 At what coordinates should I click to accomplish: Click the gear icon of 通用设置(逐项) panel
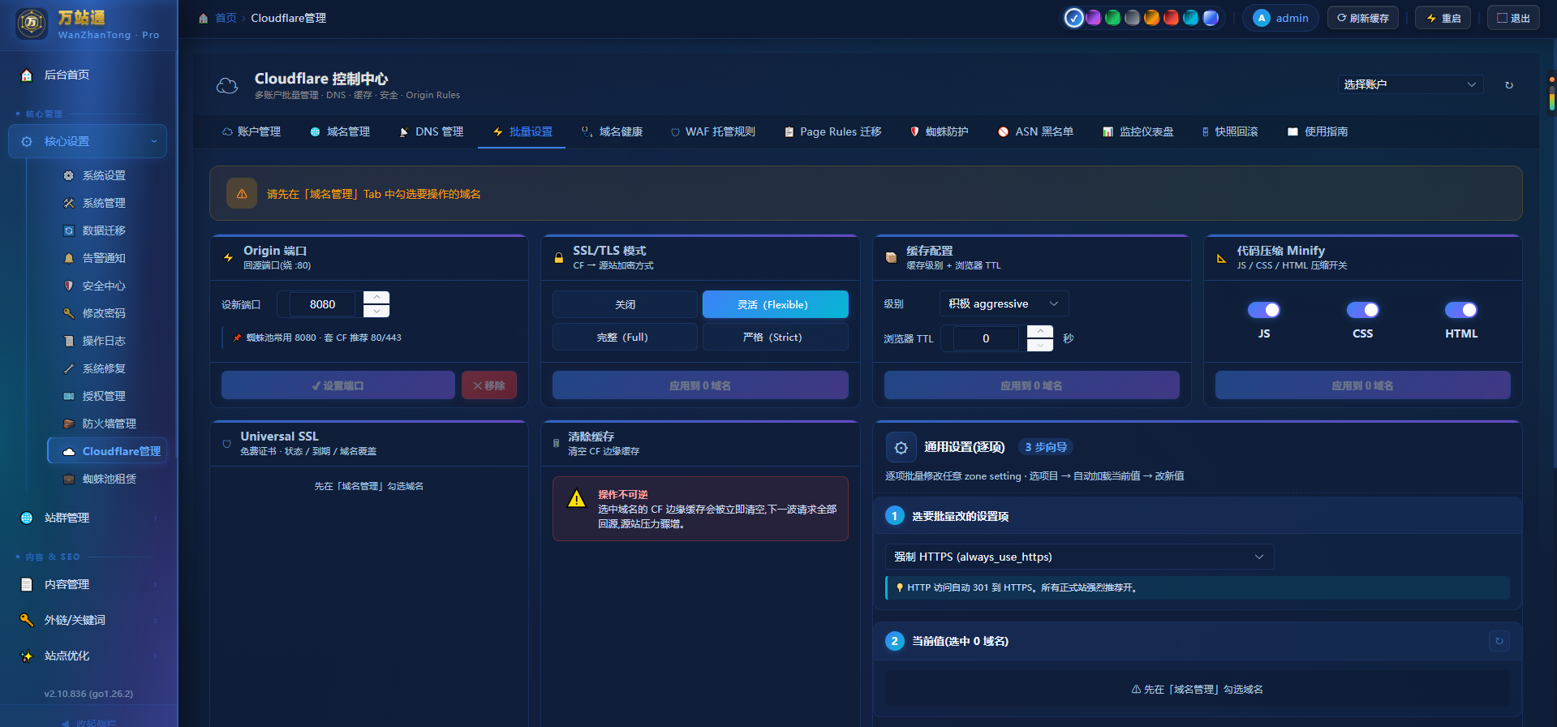pos(901,448)
